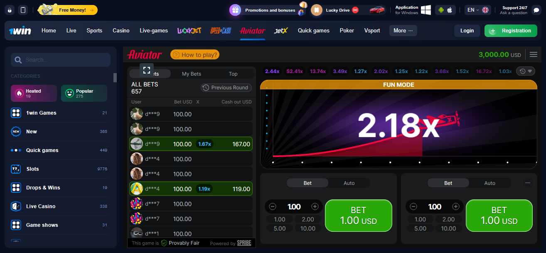546x253 pixels.
Task: Expand the More navigation menu
Action: 403,30
